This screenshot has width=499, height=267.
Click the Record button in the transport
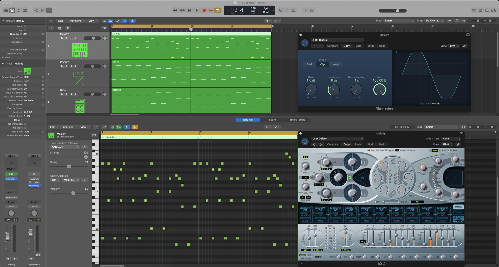204,10
